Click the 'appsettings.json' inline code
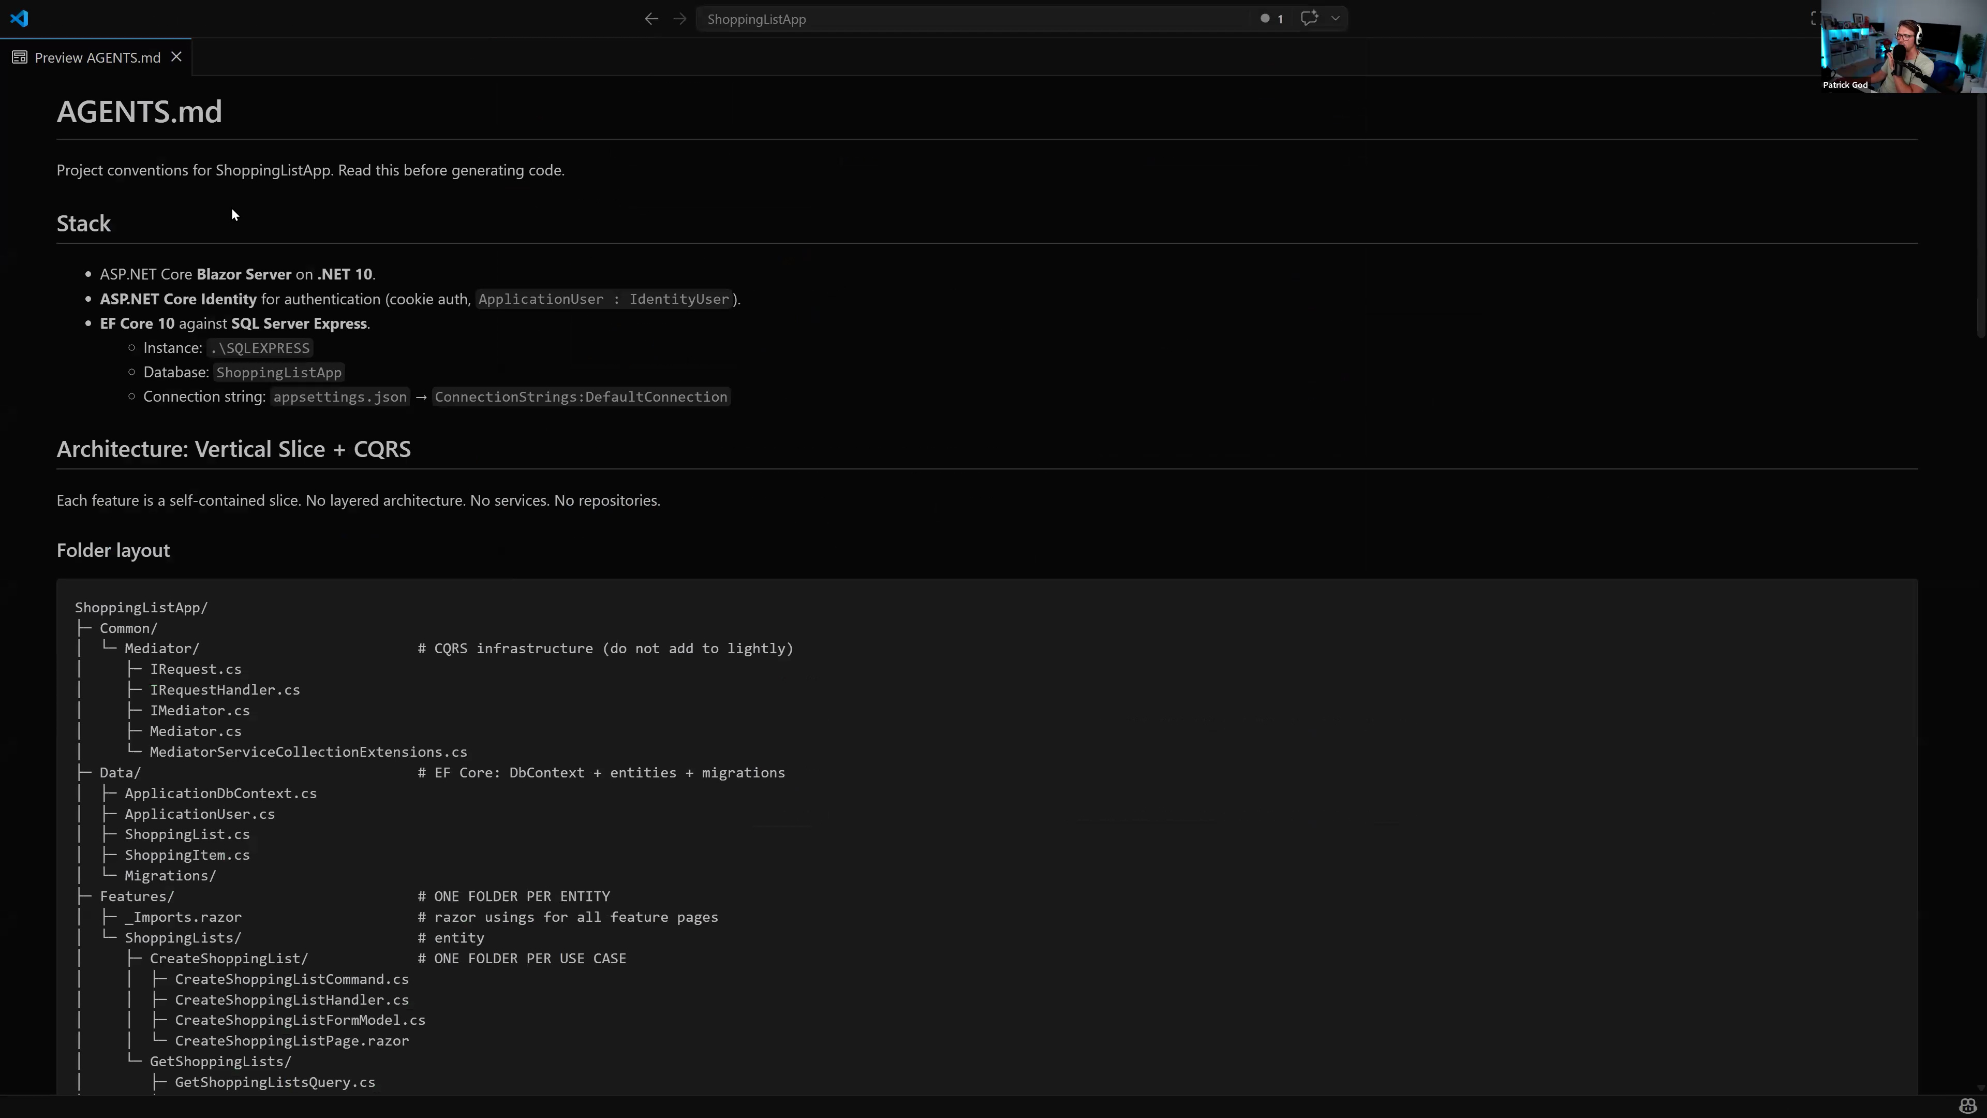Screen dimensions: 1987x1118 (x=340, y=396)
